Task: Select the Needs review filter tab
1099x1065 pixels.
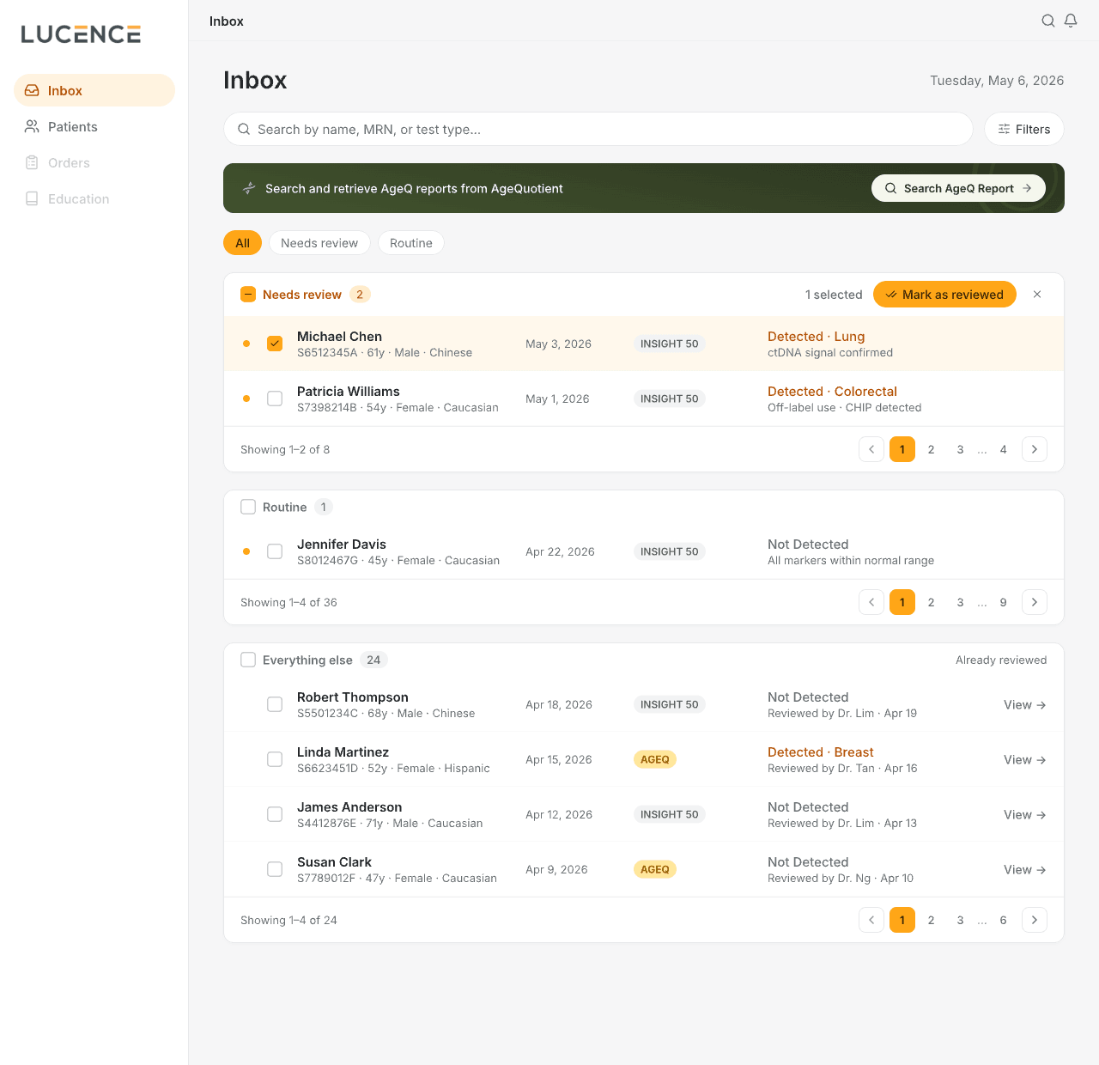Action: coord(319,243)
